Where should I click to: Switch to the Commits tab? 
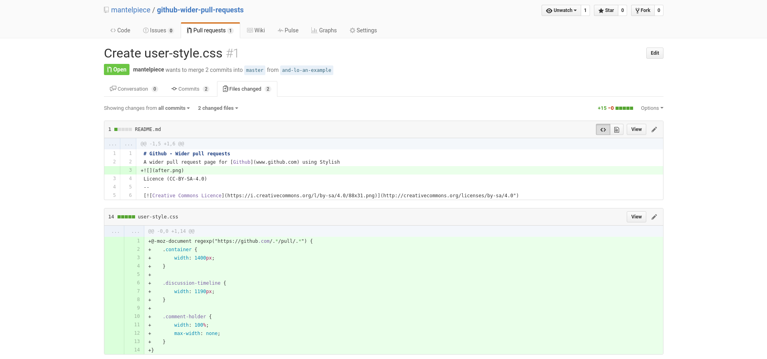tap(190, 89)
